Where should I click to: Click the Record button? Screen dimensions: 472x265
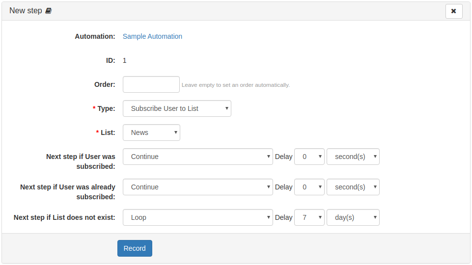[135, 248]
